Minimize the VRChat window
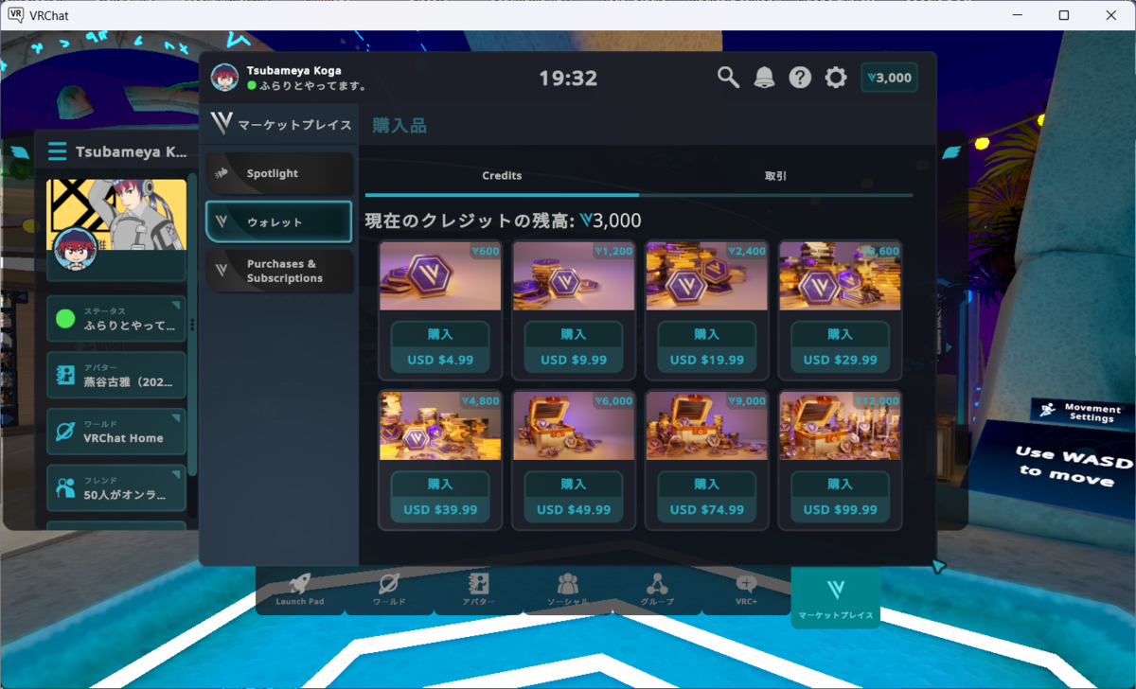 tap(1020, 15)
